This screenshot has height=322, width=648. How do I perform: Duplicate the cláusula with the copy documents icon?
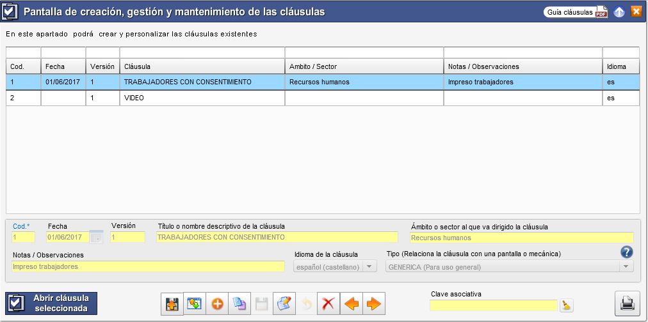point(239,304)
